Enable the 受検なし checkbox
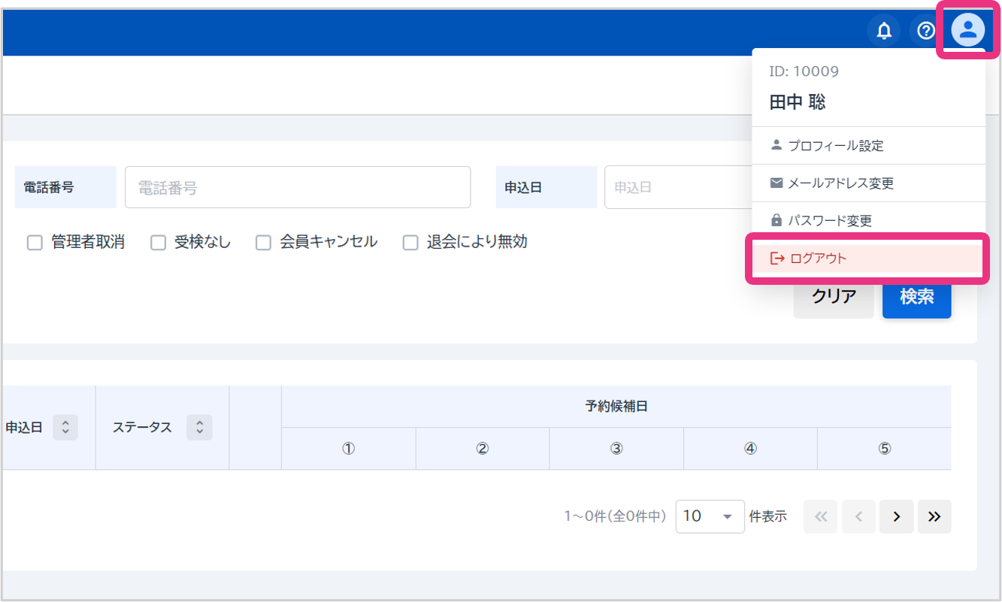Image resolution: width=1002 pixels, height=602 pixels. pyautogui.click(x=158, y=243)
